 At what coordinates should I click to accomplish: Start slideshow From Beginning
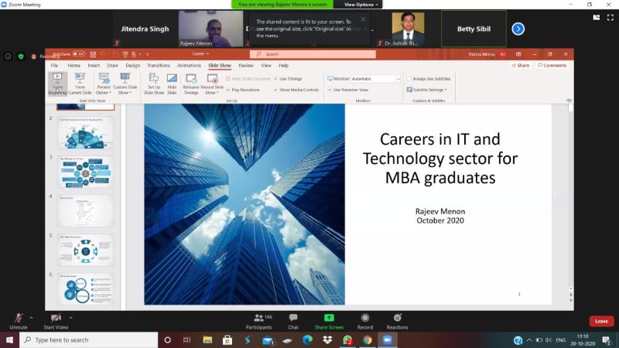click(x=58, y=82)
